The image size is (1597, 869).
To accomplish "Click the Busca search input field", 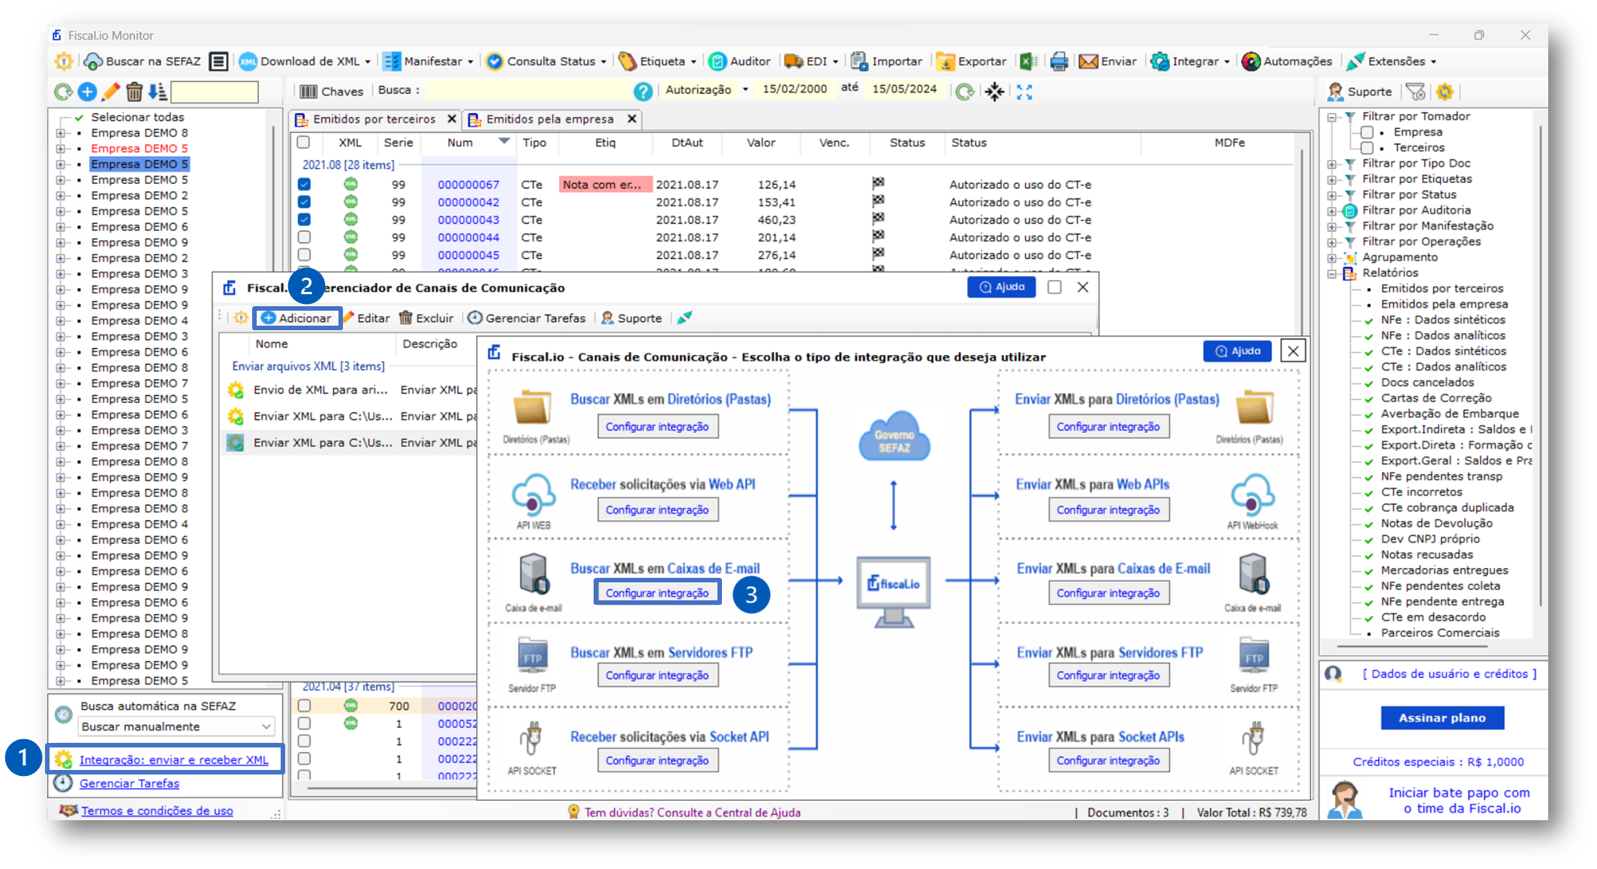I will point(528,91).
